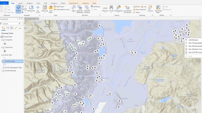Viewport: 202px width, 113px height.
Task: Turn off World Hillshade layer
Action: click(4, 71)
